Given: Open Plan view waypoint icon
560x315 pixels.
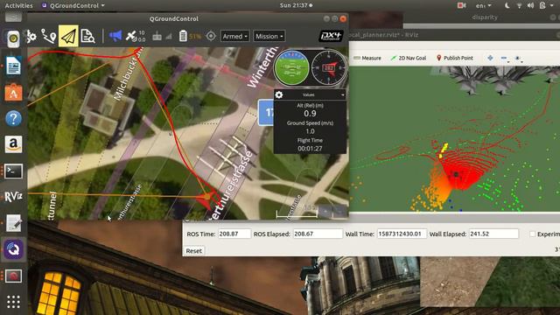Looking at the screenshot, I should 49,37.
